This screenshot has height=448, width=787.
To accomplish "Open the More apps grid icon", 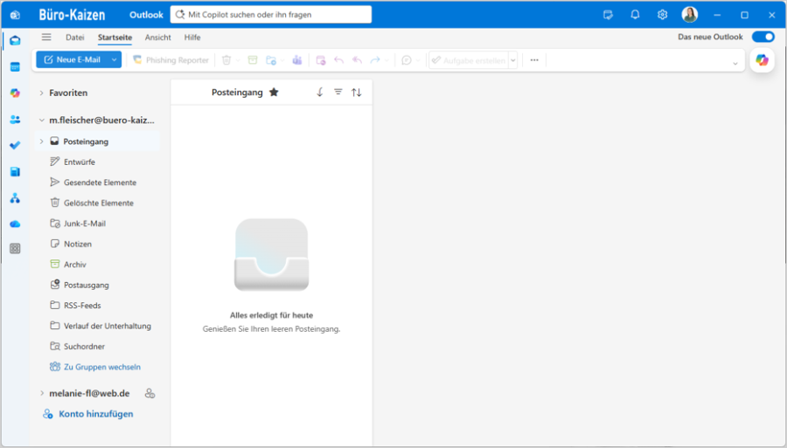I will pyautogui.click(x=15, y=249).
